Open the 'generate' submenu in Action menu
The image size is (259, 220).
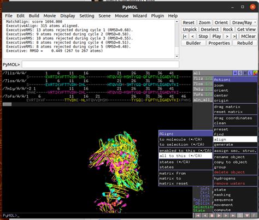point(235,145)
